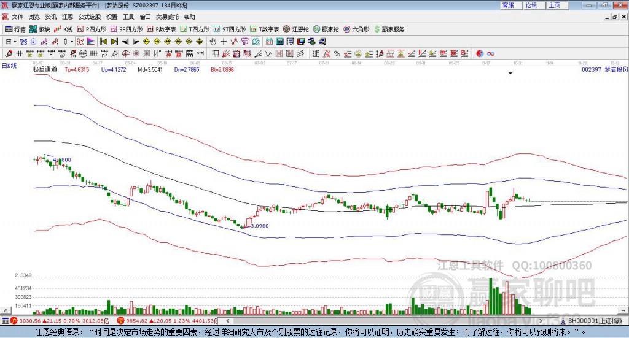
Task: Click the yellow diamond left-arrow icon
Action: tap(146, 42)
